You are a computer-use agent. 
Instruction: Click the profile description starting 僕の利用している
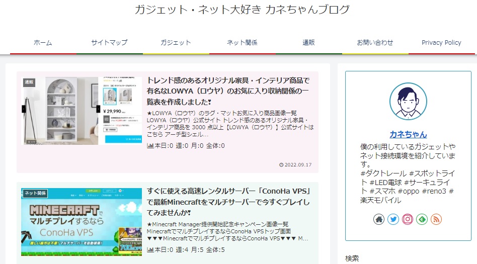pos(408,155)
